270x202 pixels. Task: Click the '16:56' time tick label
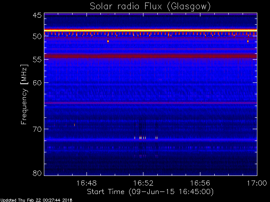200,183
